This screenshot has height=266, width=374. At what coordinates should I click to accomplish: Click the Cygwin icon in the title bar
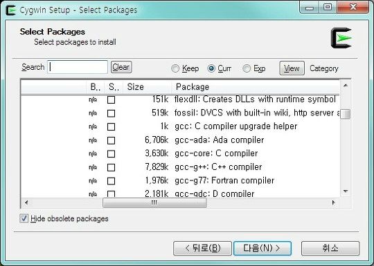10,10
